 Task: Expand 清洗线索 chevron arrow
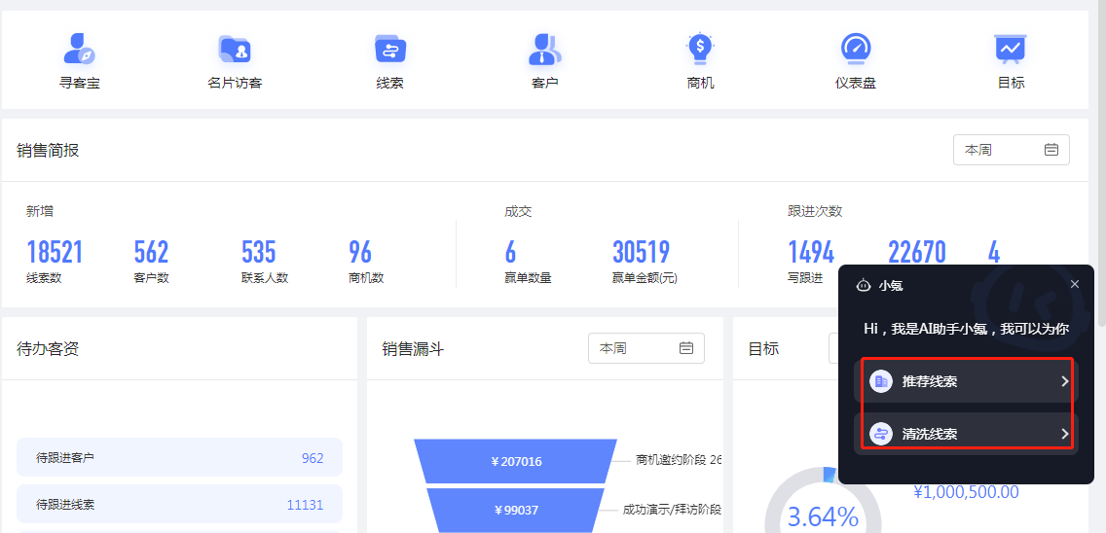coord(1065,434)
